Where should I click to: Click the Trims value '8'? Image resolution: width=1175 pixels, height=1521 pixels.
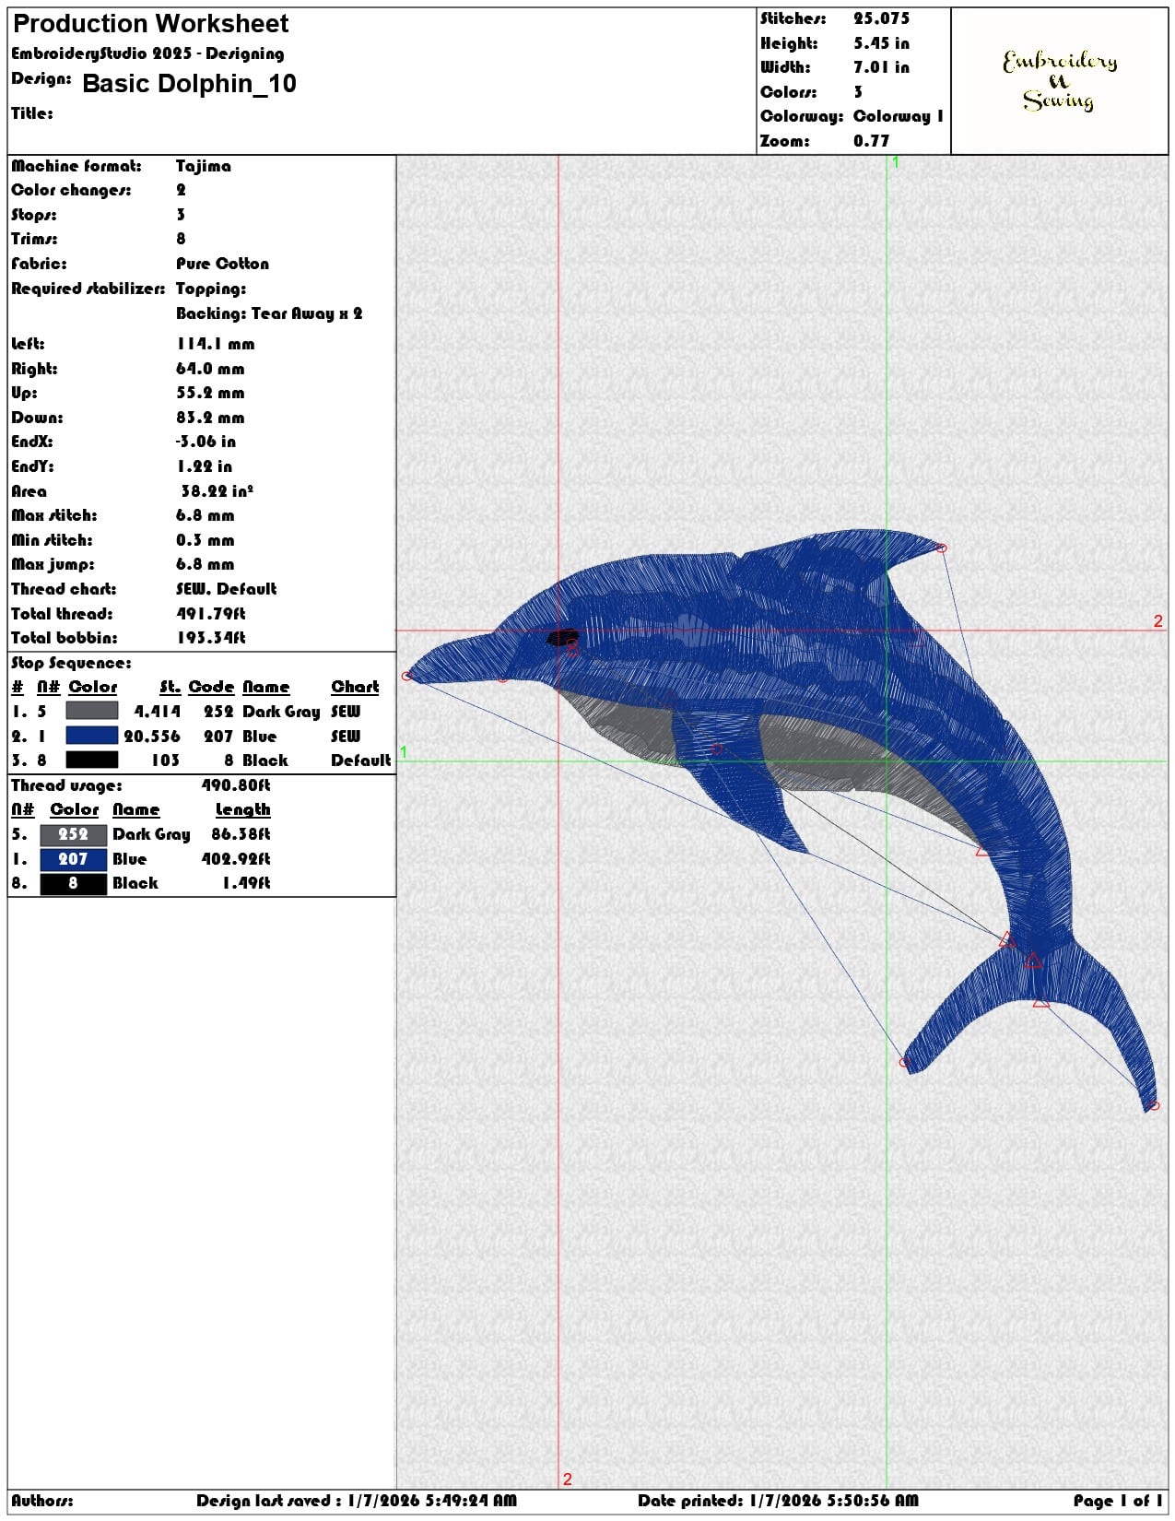click(181, 239)
